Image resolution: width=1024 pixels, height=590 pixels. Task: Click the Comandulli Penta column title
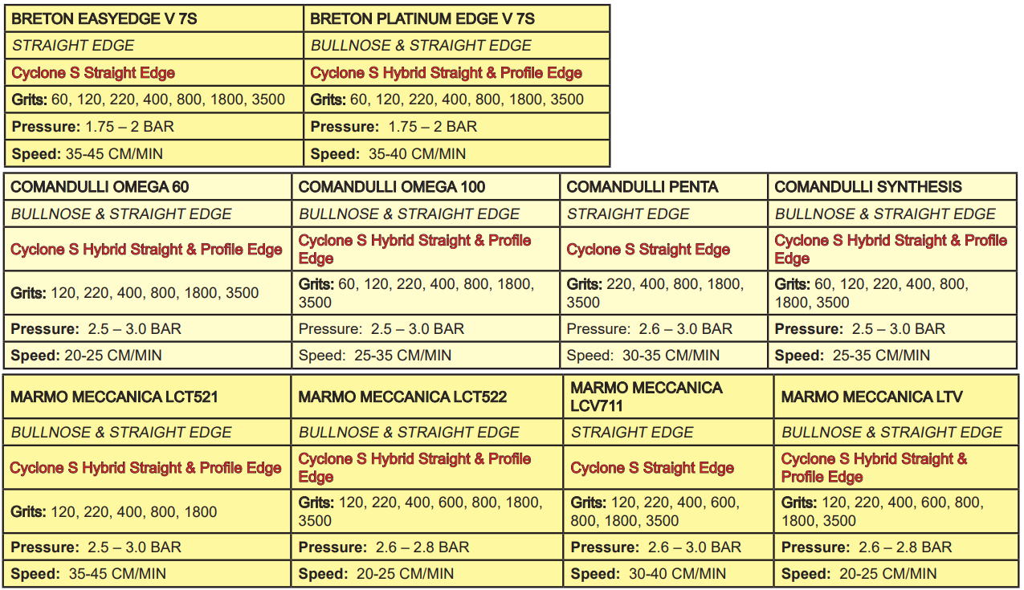(643, 187)
